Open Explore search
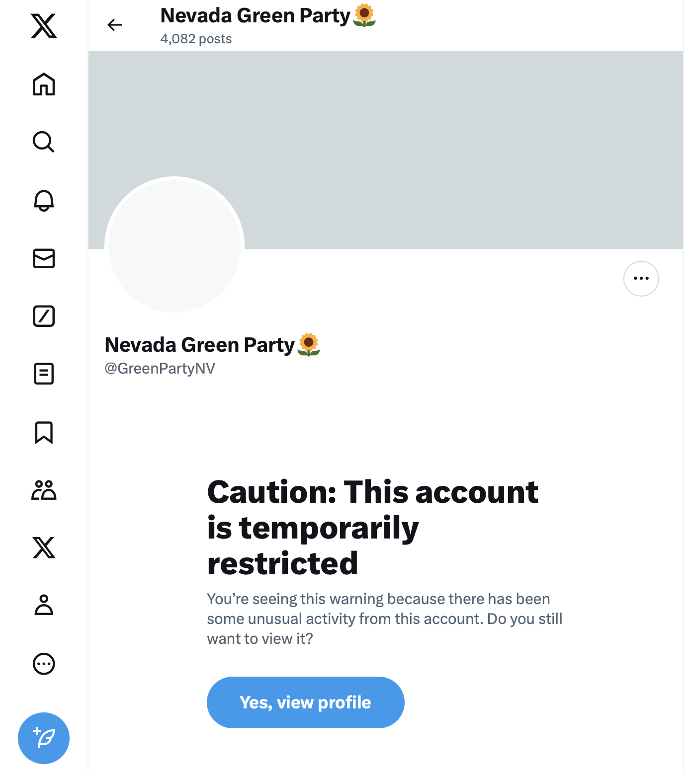Image resolution: width=691 pixels, height=773 pixels. point(44,143)
